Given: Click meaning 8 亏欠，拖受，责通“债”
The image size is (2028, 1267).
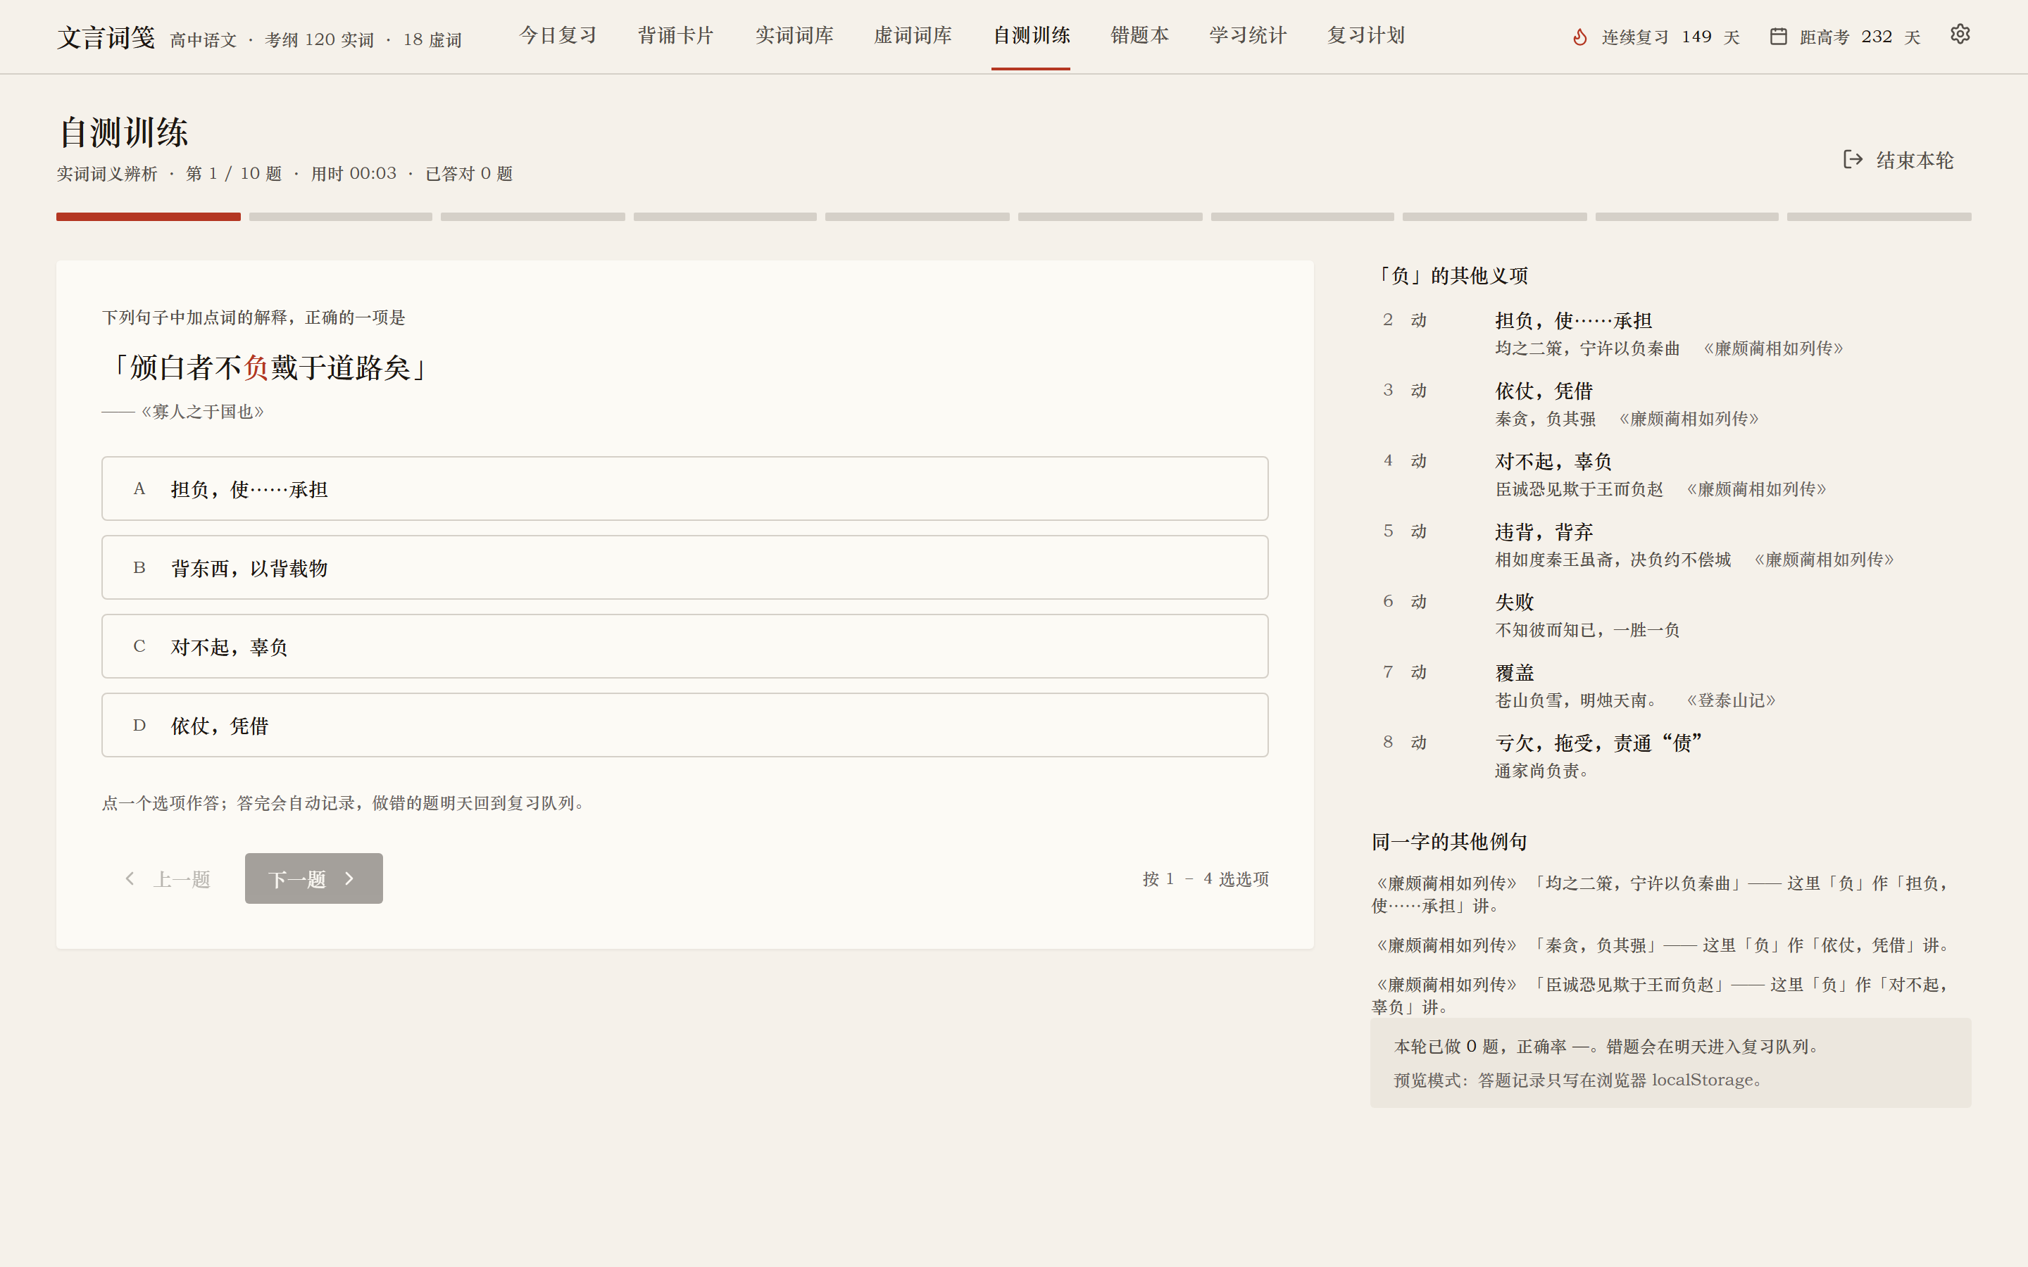Looking at the screenshot, I should pyautogui.click(x=1598, y=743).
